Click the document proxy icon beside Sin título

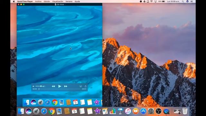coord(56,5)
